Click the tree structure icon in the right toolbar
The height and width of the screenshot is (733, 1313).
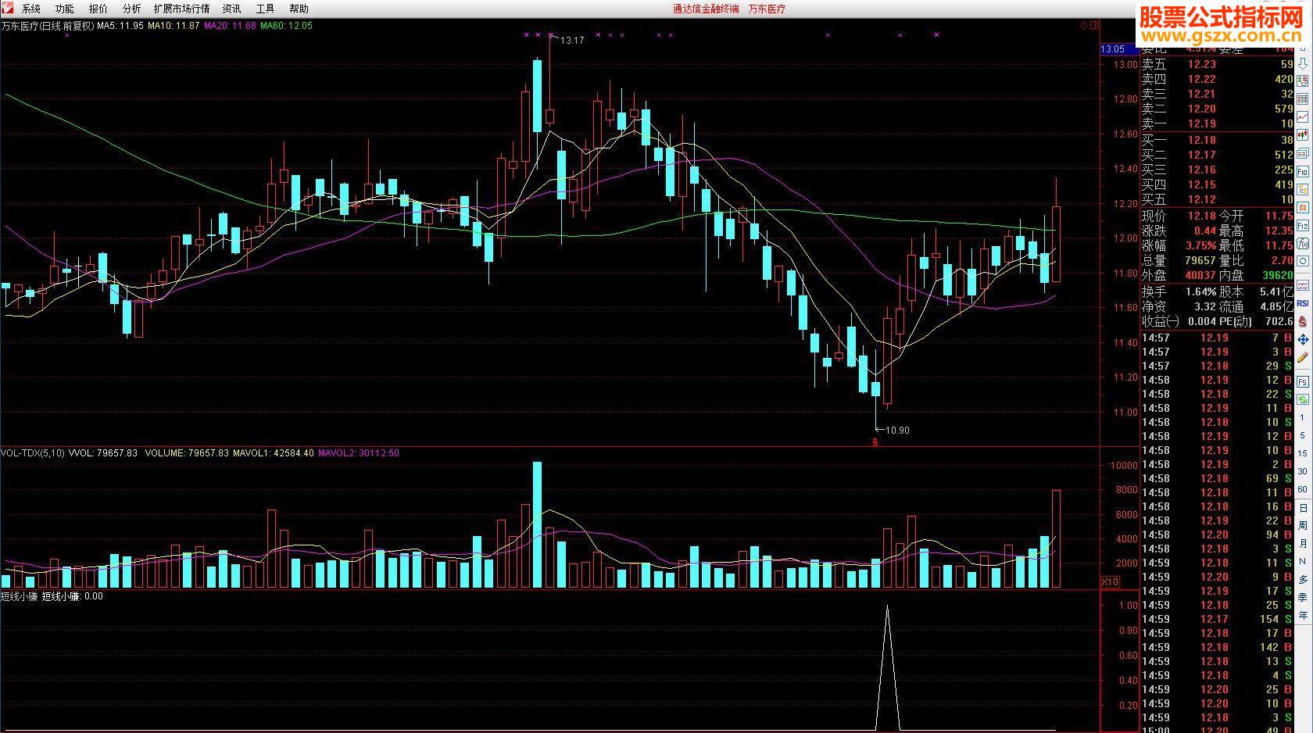pyautogui.click(x=1303, y=189)
